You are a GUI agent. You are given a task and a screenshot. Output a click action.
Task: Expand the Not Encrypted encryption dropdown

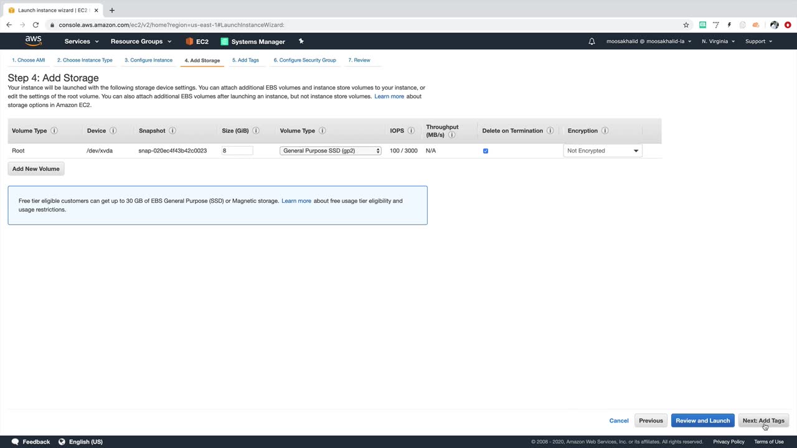[x=602, y=151]
